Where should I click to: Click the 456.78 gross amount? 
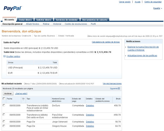[117, 106]
